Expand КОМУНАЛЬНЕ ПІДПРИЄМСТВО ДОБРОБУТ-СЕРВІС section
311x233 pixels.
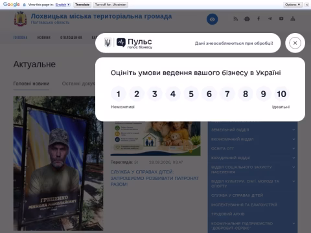pos(253,226)
